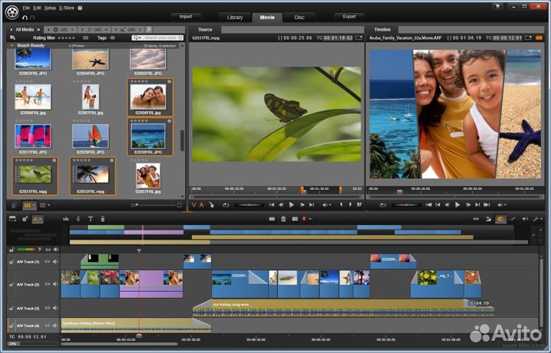
Task: Open the Setup menu
Action: tap(50, 8)
